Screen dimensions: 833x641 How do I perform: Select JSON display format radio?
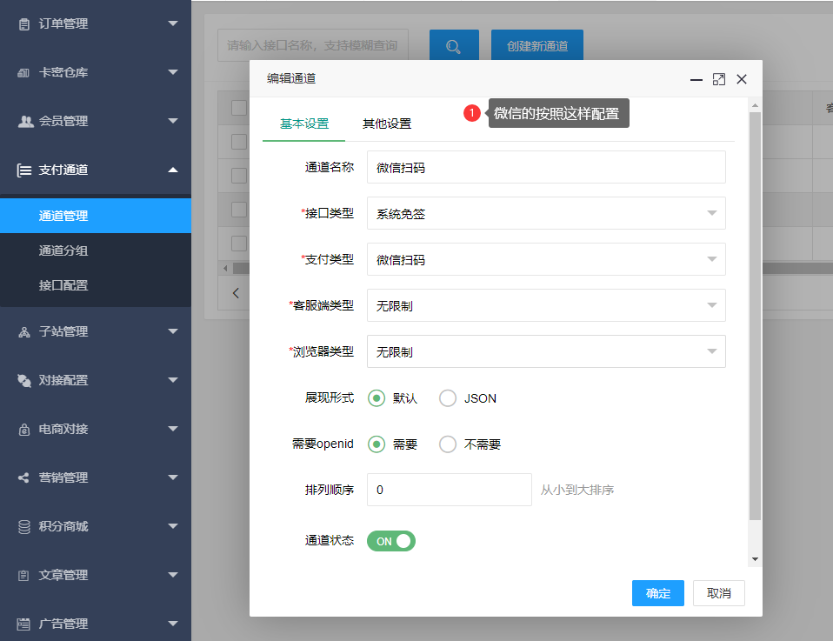pyautogui.click(x=448, y=398)
